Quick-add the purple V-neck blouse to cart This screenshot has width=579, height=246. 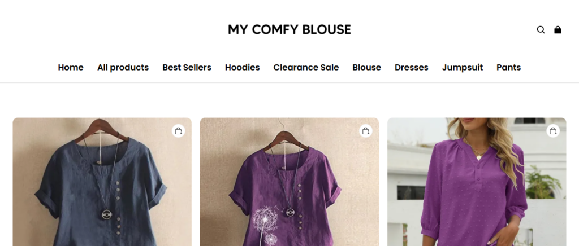click(552, 131)
